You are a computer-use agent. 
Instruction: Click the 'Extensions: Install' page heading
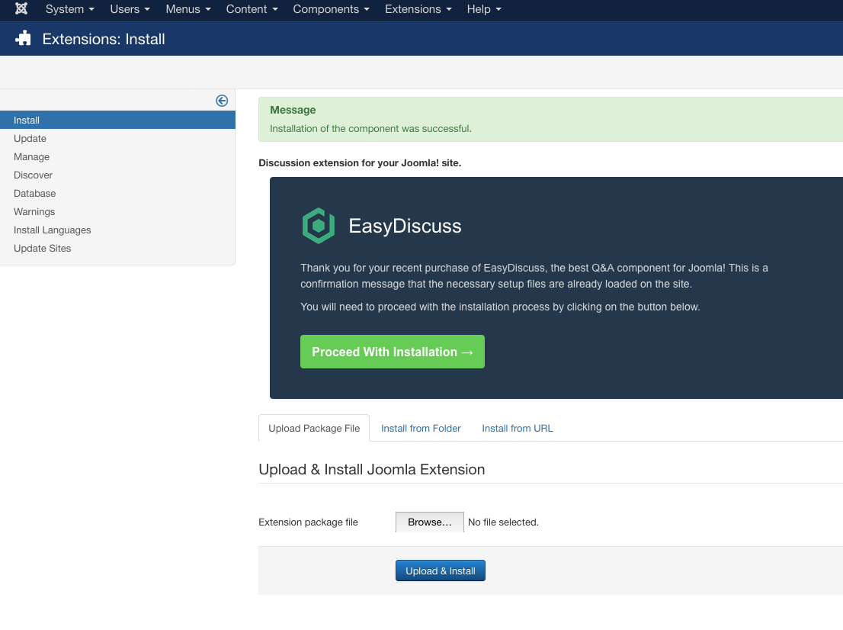point(104,39)
